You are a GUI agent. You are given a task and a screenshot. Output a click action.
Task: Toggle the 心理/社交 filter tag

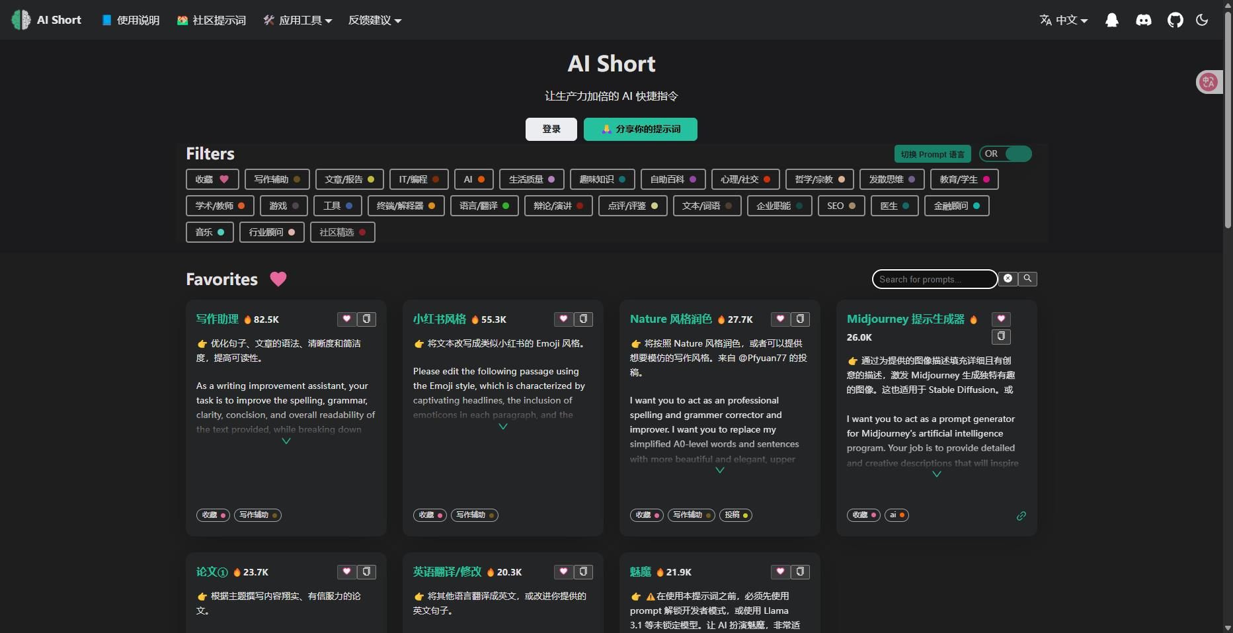[x=745, y=179]
